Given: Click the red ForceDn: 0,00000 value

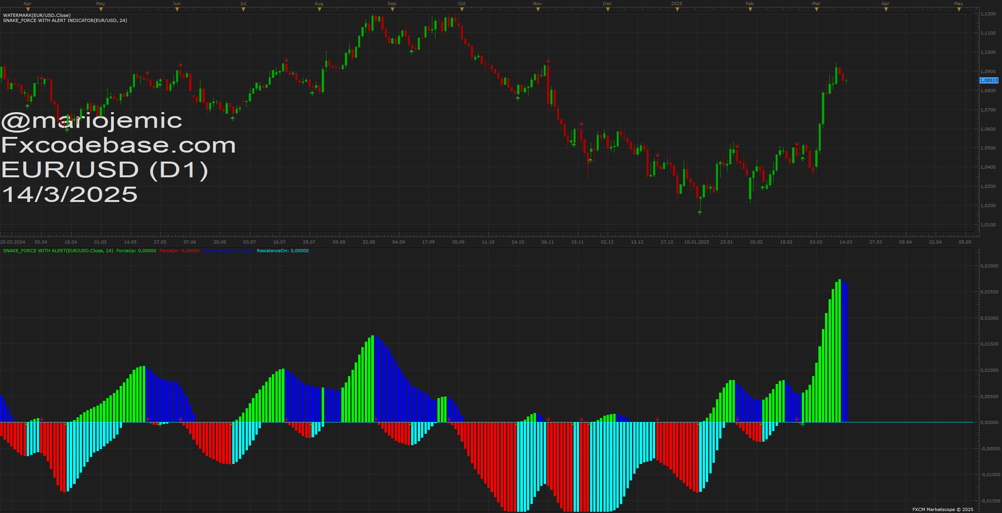Looking at the screenshot, I should coord(179,251).
